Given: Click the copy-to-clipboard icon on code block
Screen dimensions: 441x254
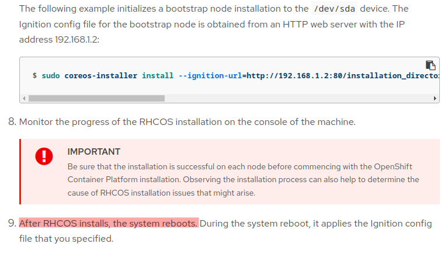Looking at the screenshot, I should [x=430, y=65].
